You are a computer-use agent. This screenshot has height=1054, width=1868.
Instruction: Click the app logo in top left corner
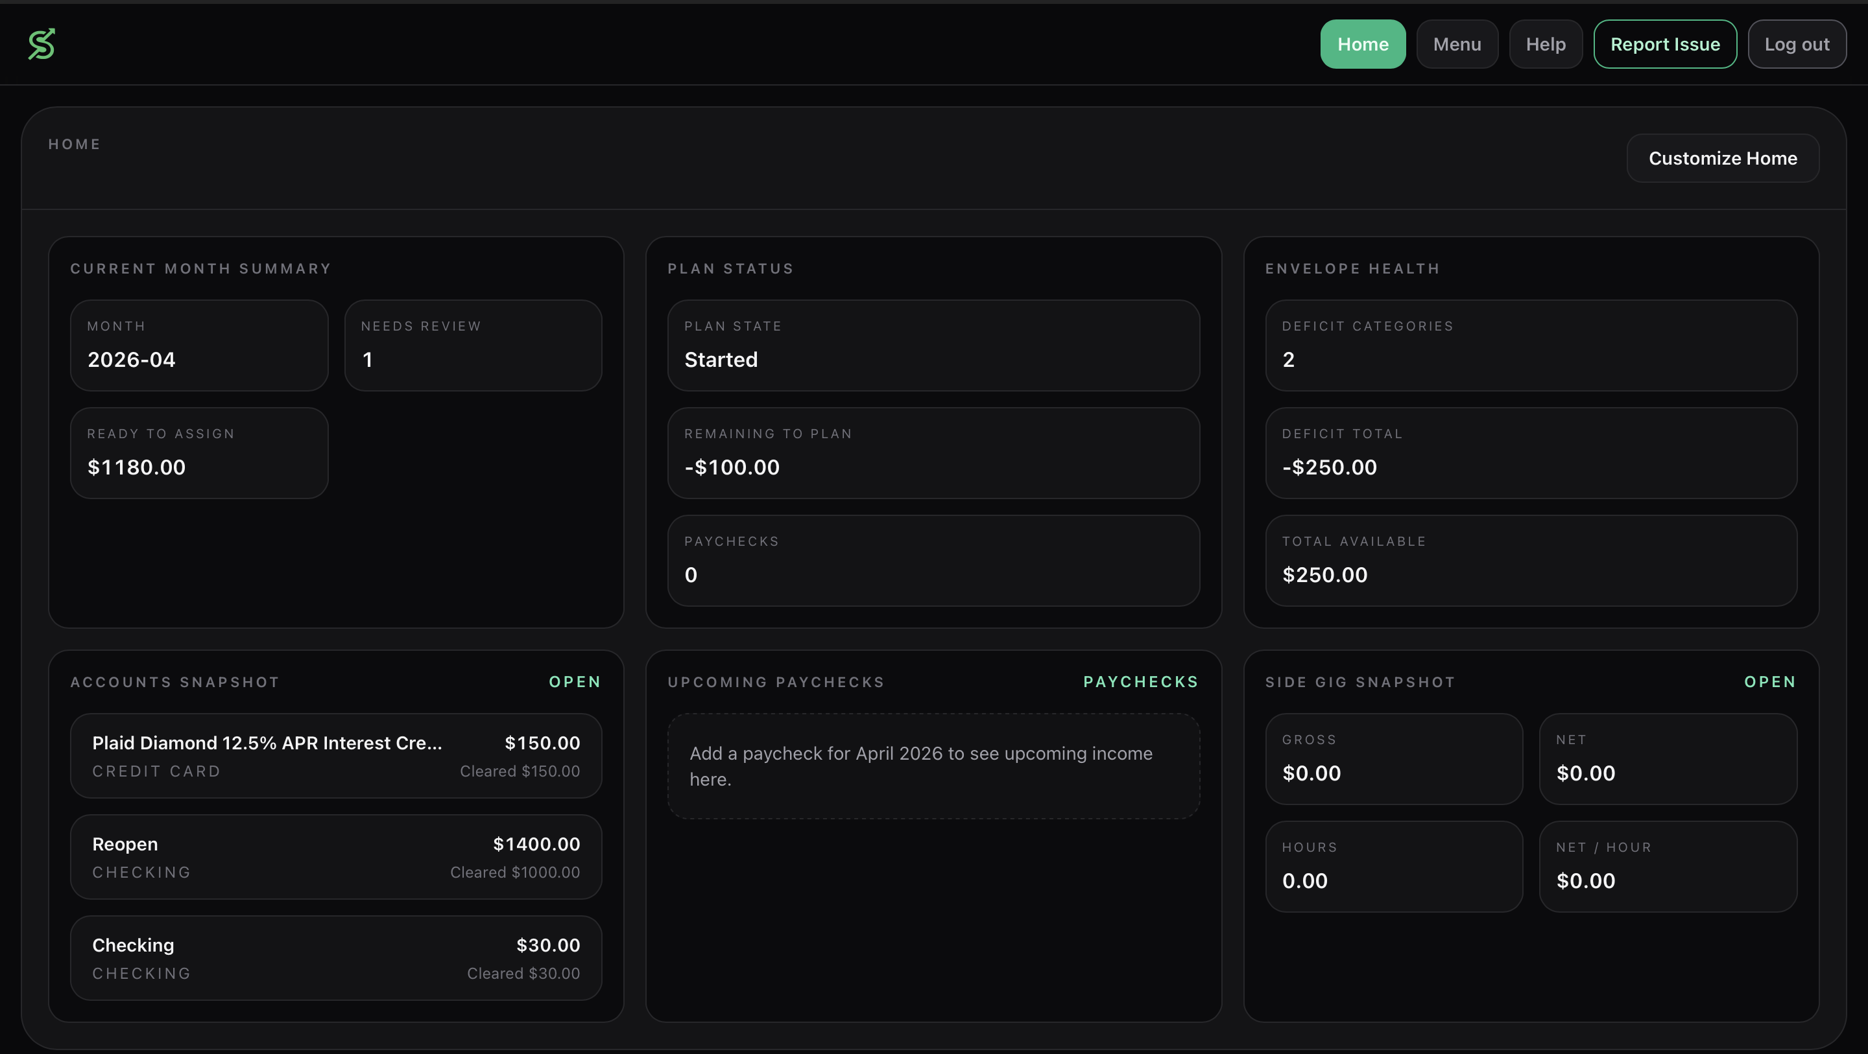(x=42, y=43)
